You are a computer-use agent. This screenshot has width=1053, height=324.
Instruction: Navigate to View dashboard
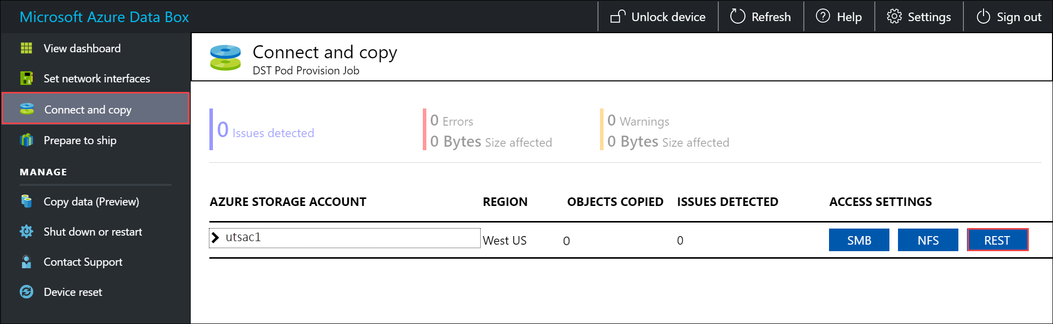pyautogui.click(x=82, y=48)
